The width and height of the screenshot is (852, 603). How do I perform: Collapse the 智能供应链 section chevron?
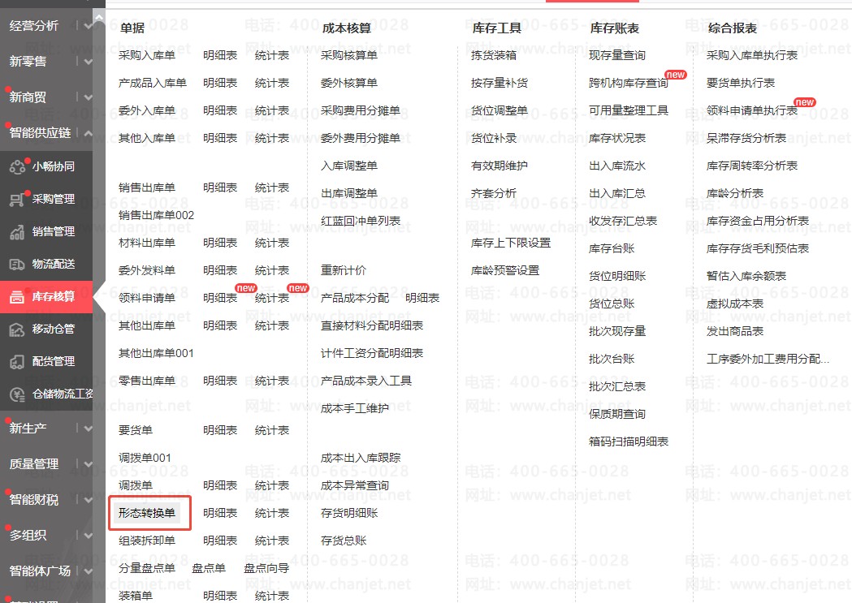tap(88, 133)
